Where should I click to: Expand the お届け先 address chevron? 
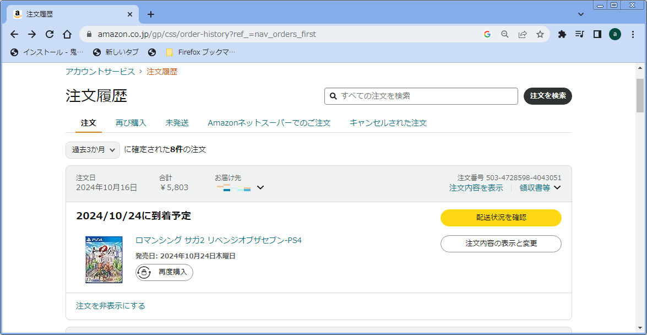coord(260,187)
